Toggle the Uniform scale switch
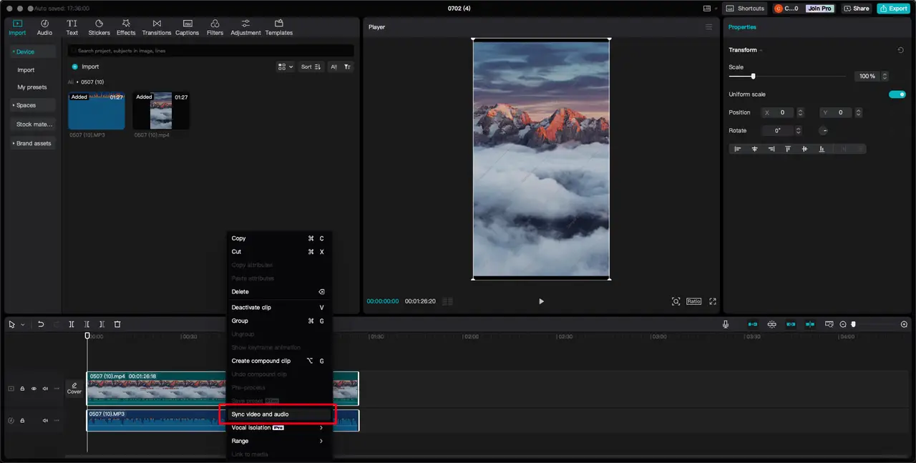The height and width of the screenshot is (463, 916). coord(897,94)
